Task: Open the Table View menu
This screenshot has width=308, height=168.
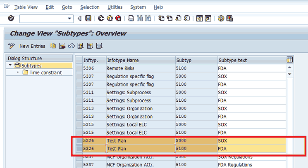Action: click(x=26, y=7)
